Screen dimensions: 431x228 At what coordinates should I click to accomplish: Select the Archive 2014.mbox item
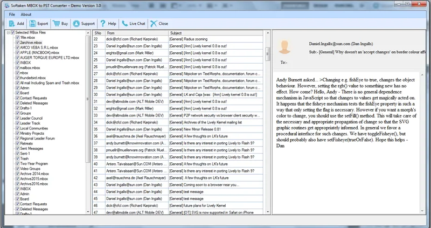point(34,174)
